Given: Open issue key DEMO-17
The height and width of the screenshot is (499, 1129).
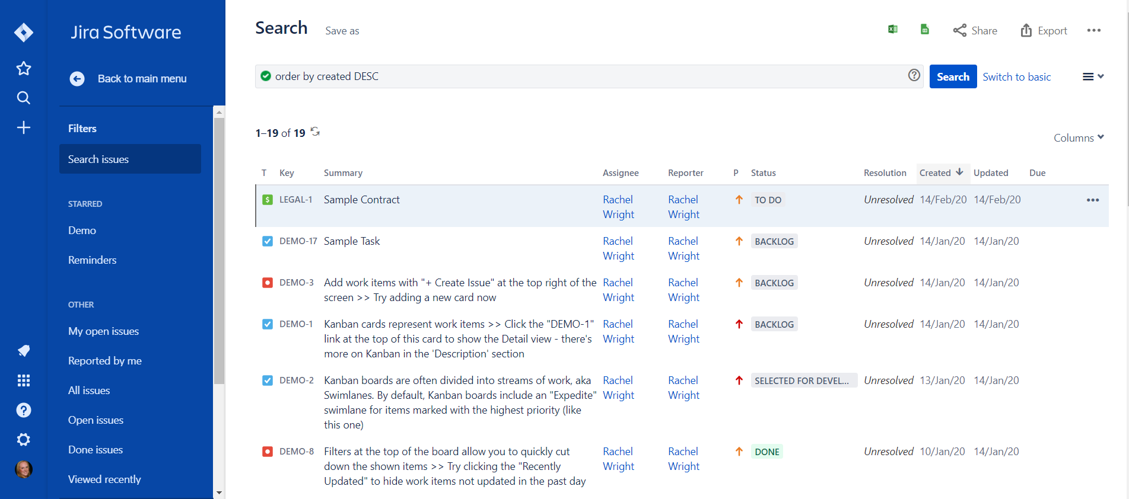Looking at the screenshot, I should pos(298,241).
